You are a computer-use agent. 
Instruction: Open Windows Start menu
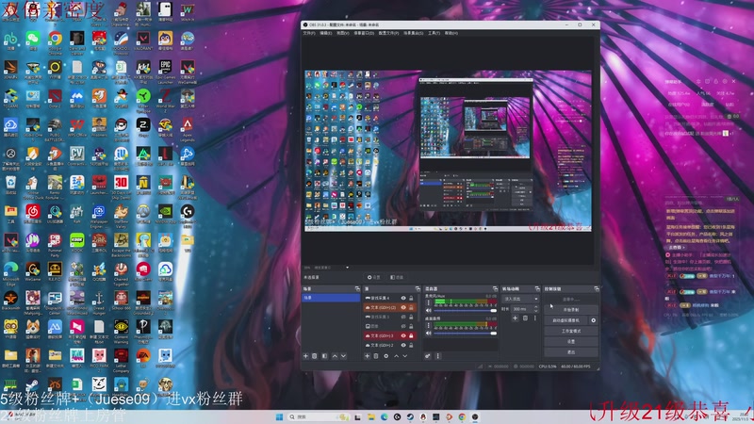tap(279, 416)
